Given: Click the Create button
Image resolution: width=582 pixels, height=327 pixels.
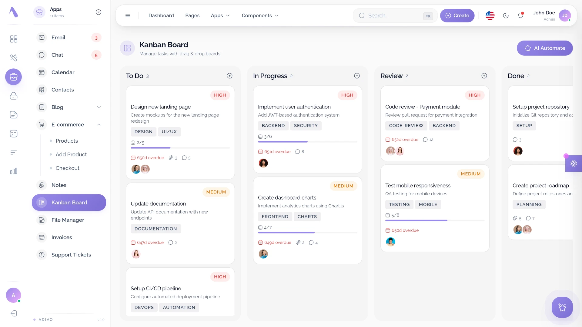Looking at the screenshot, I should [x=457, y=15].
